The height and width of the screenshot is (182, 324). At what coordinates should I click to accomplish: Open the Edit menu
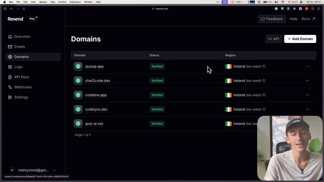pos(25,2)
